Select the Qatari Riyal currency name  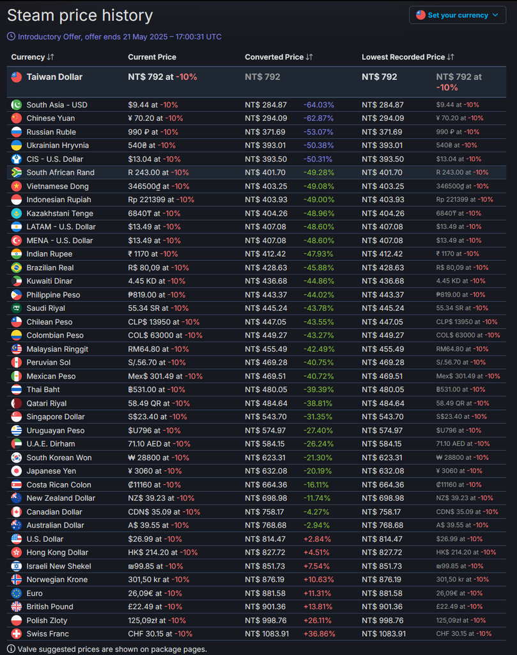tap(46, 403)
